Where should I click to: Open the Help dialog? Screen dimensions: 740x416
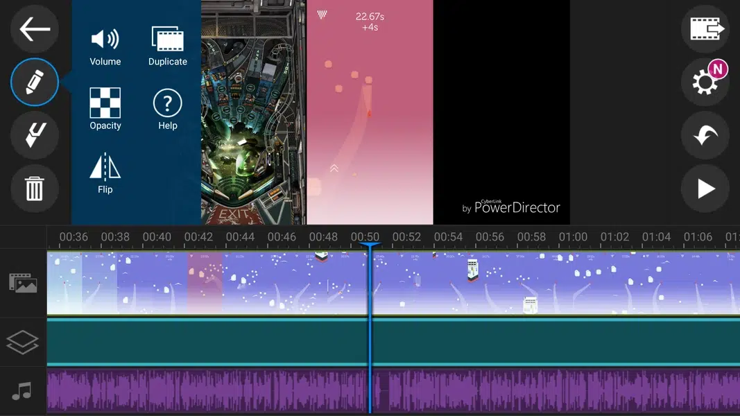tap(167, 105)
